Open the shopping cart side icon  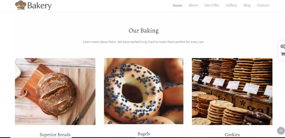coord(283,54)
